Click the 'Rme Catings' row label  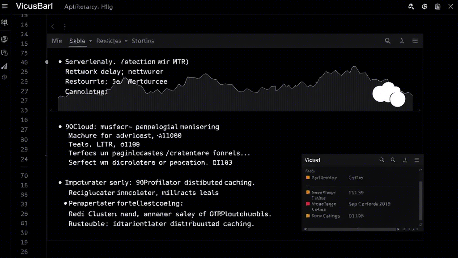[x=326, y=216]
